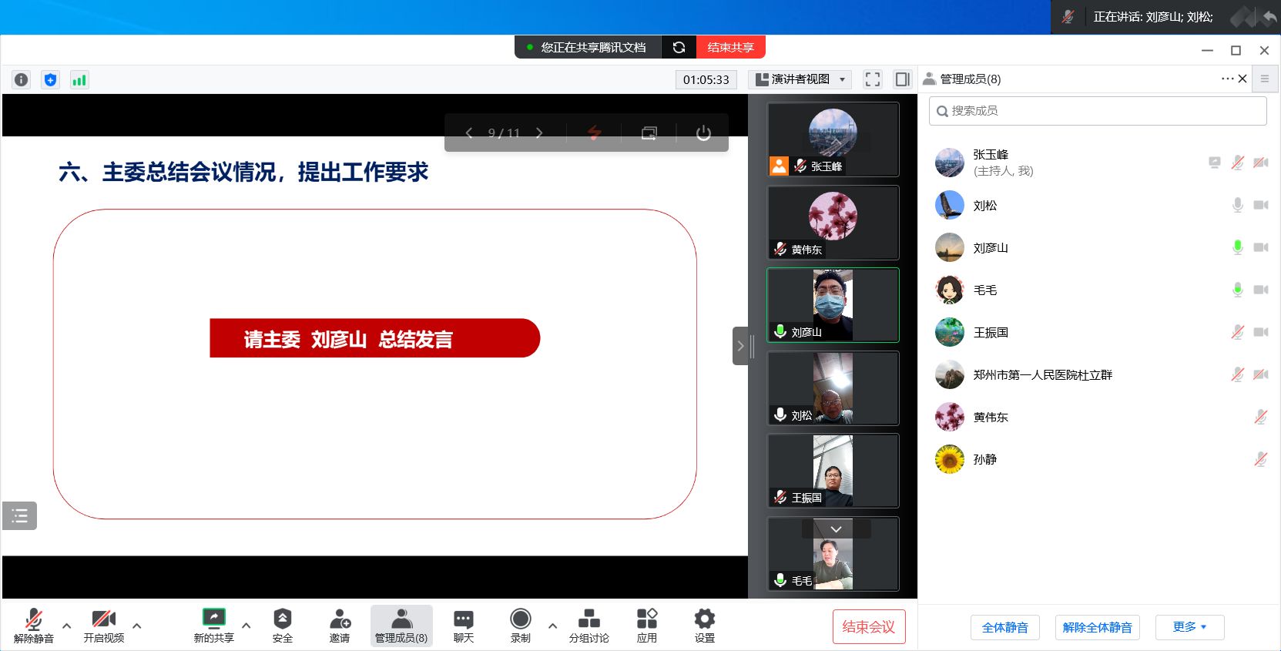Toggle the side panel layout icon
Screen dimensions: 1281x651
902,79
